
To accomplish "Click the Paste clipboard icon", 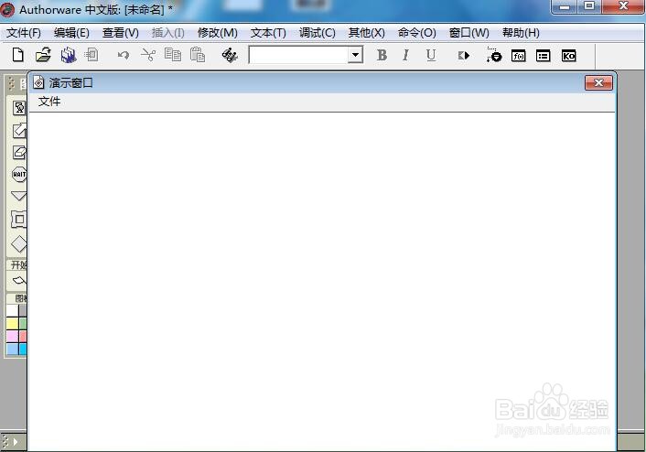I will 198,55.
